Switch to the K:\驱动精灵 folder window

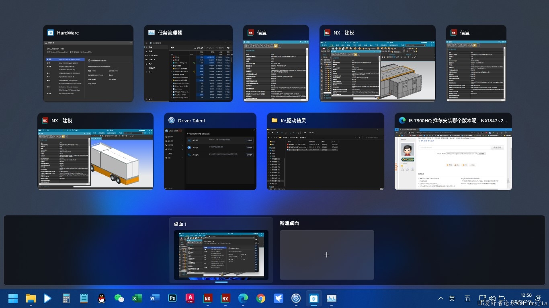pyautogui.click(x=326, y=151)
